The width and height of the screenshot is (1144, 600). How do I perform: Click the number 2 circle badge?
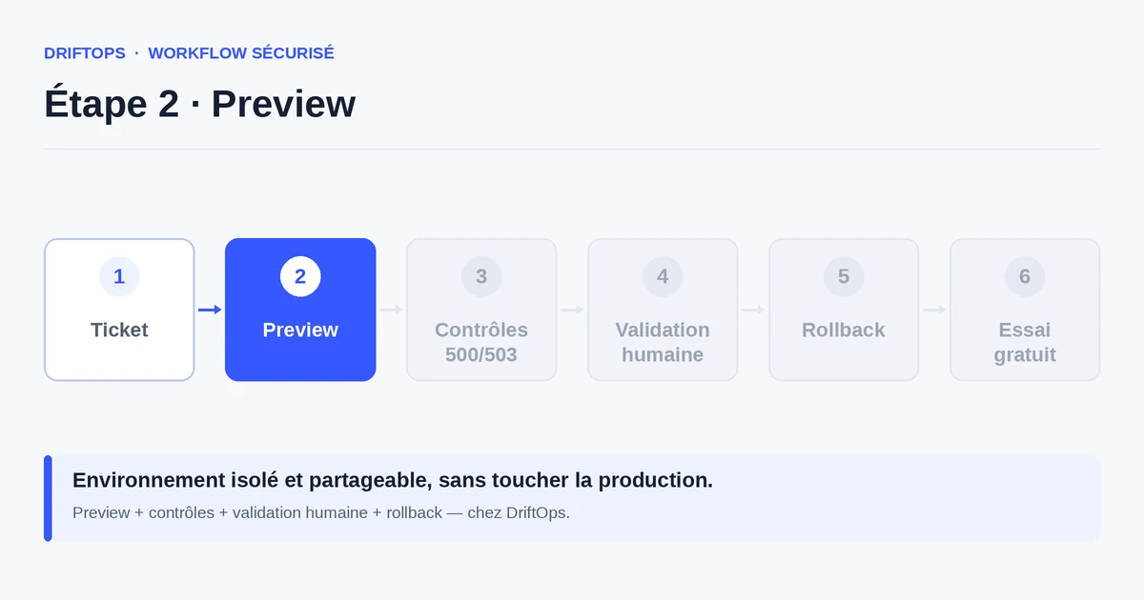click(300, 276)
